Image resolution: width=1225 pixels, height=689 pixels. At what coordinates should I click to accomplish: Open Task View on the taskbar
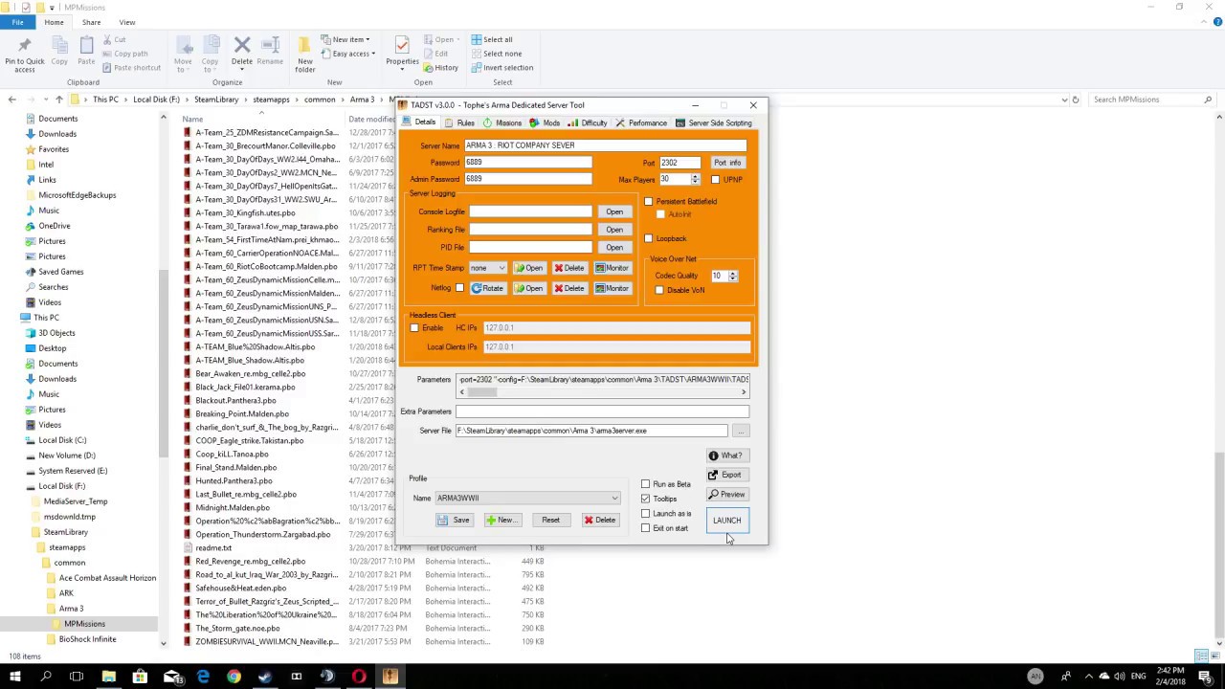tap(77, 677)
